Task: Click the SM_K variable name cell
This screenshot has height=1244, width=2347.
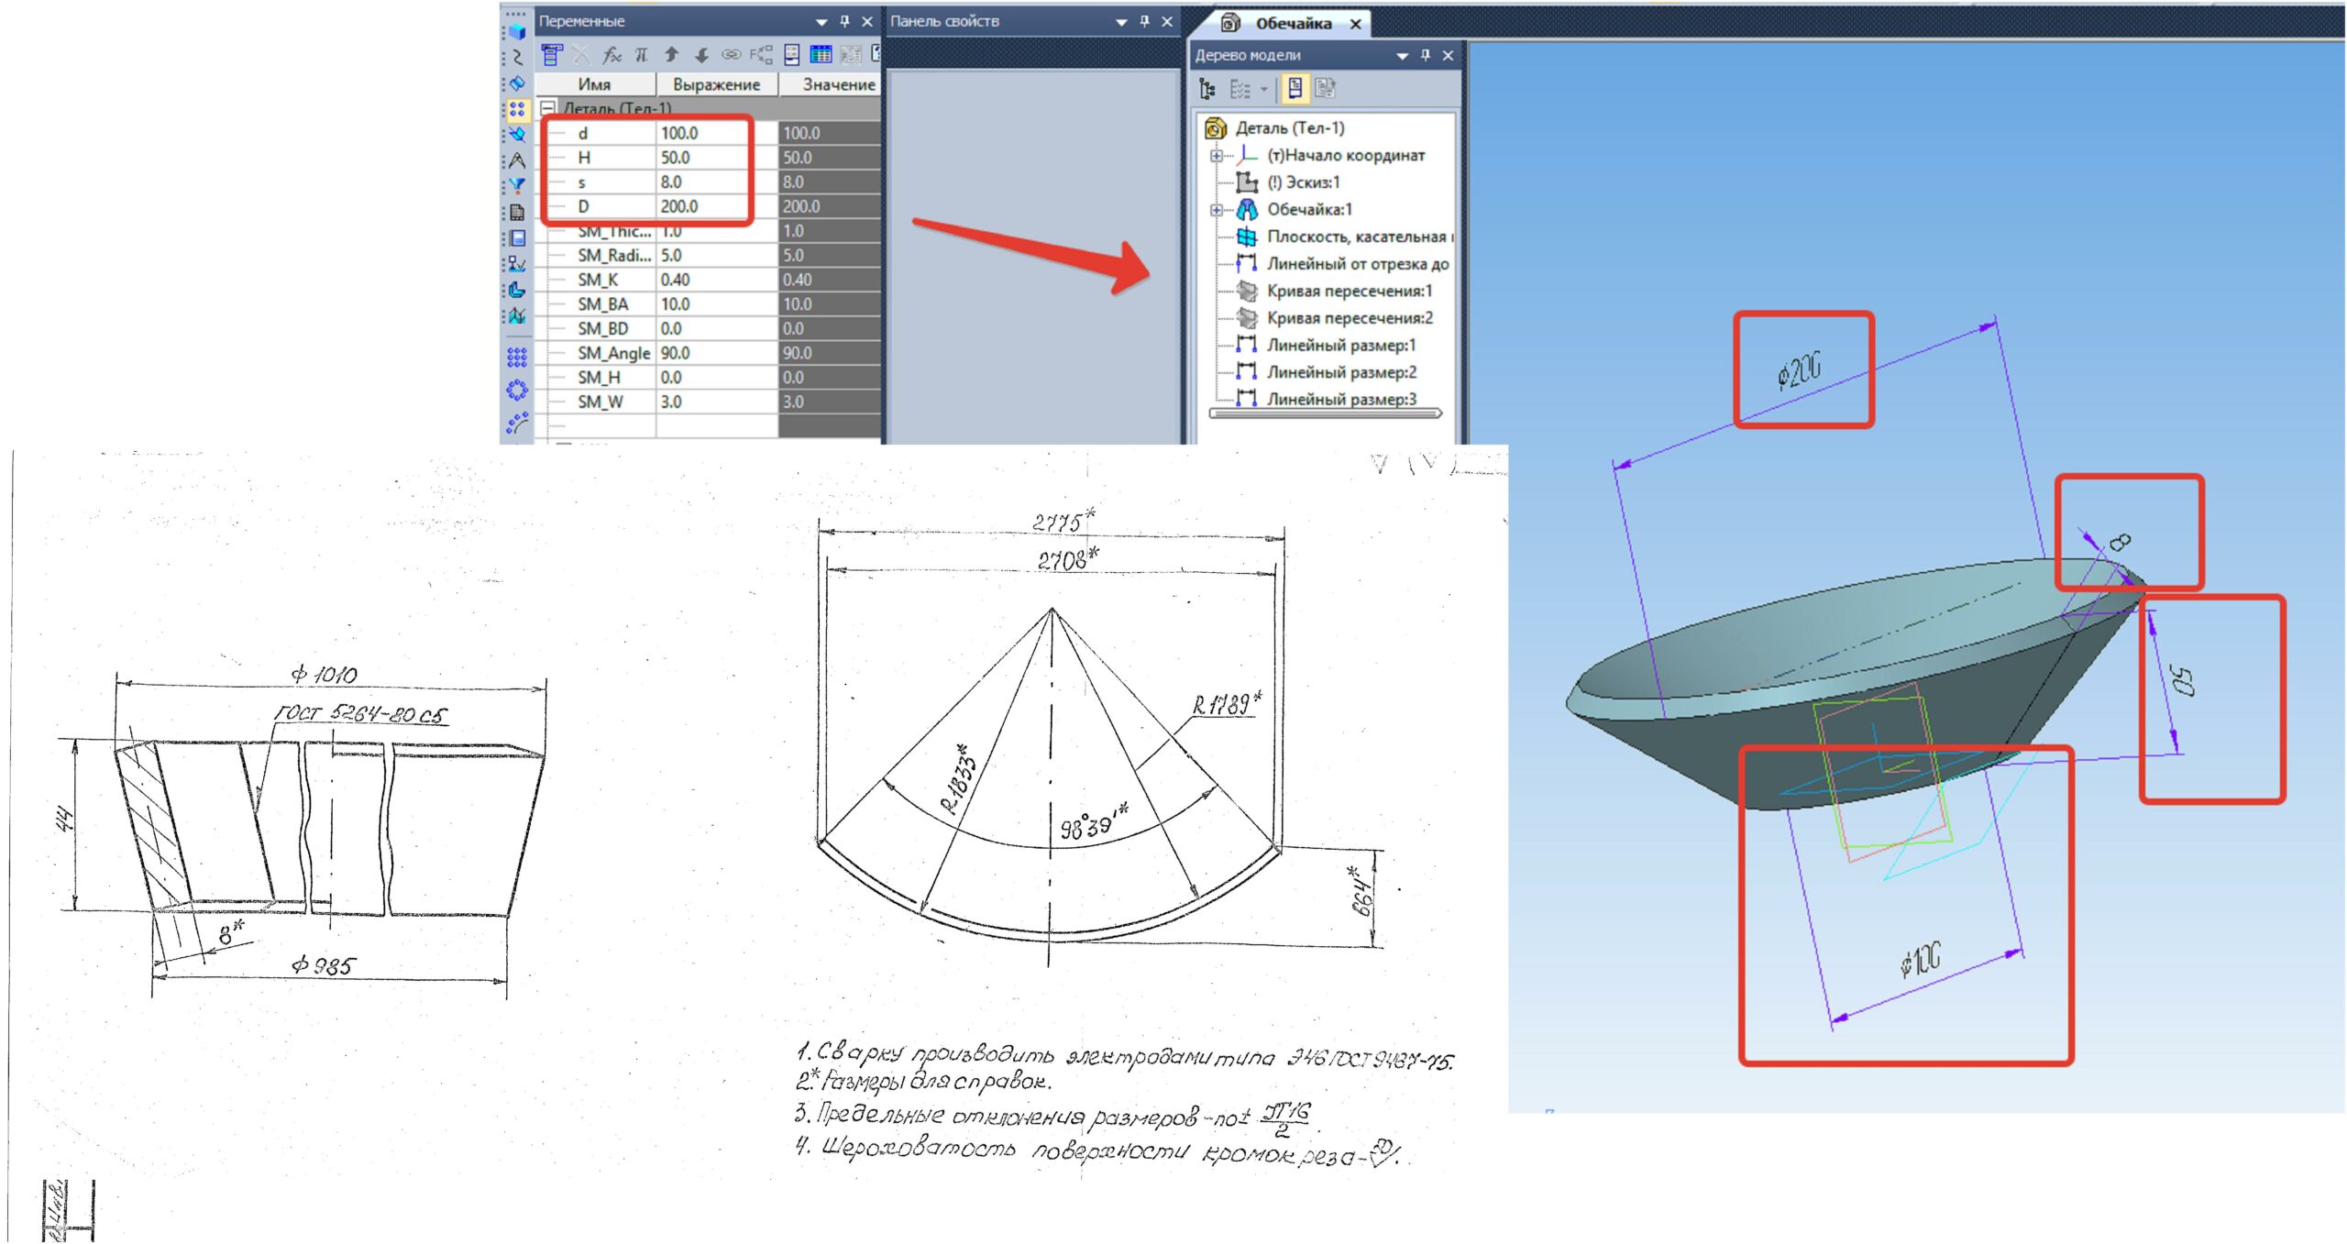Action: tap(598, 281)
